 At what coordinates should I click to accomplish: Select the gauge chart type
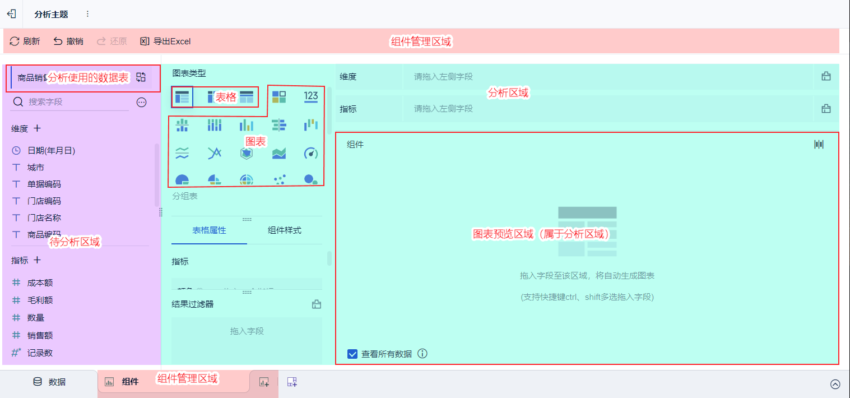coord(311,153)
